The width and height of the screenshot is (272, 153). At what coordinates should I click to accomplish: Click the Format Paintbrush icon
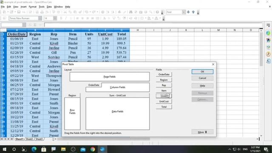pos(80,12)
